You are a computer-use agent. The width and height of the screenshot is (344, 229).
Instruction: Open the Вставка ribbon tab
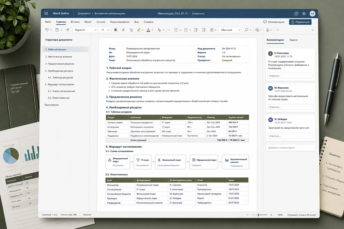(x=75, y=22)
